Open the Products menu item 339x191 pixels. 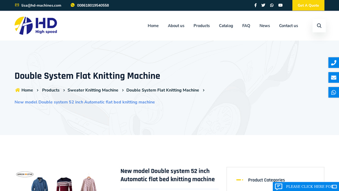[202, 25]
